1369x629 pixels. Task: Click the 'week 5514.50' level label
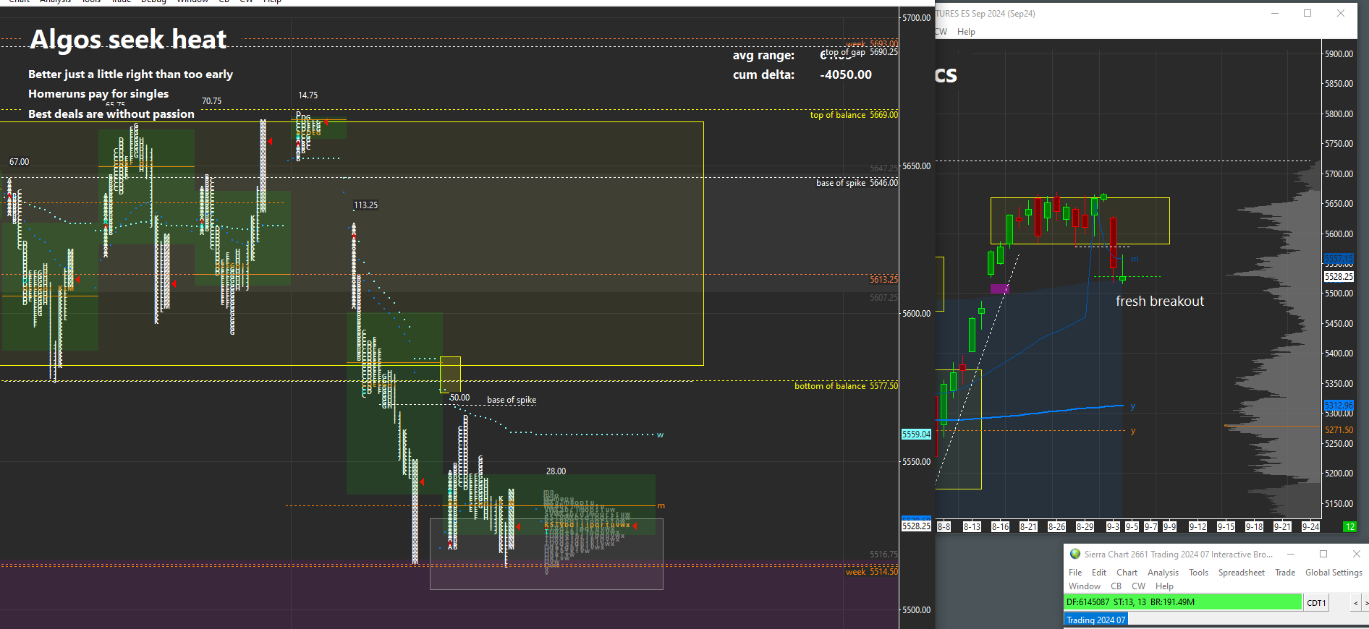[872, 572]
